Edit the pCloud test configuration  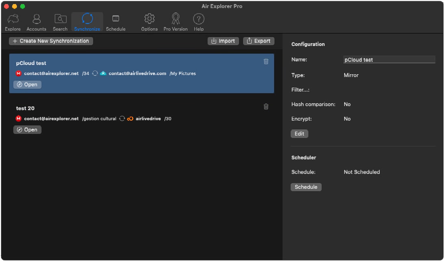pyautogui.click(x=299, y=134)
